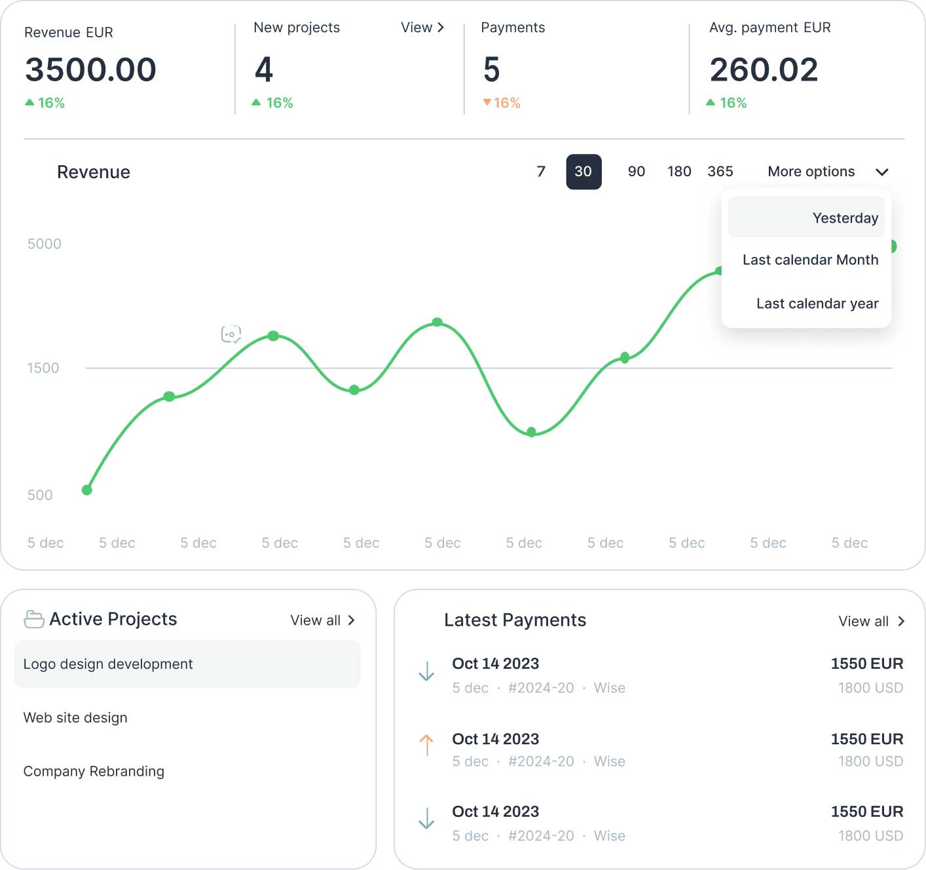Click the chevron next to Latest Payments View all
This screenshot has width=926, height=870.
[x=901, y=622]
